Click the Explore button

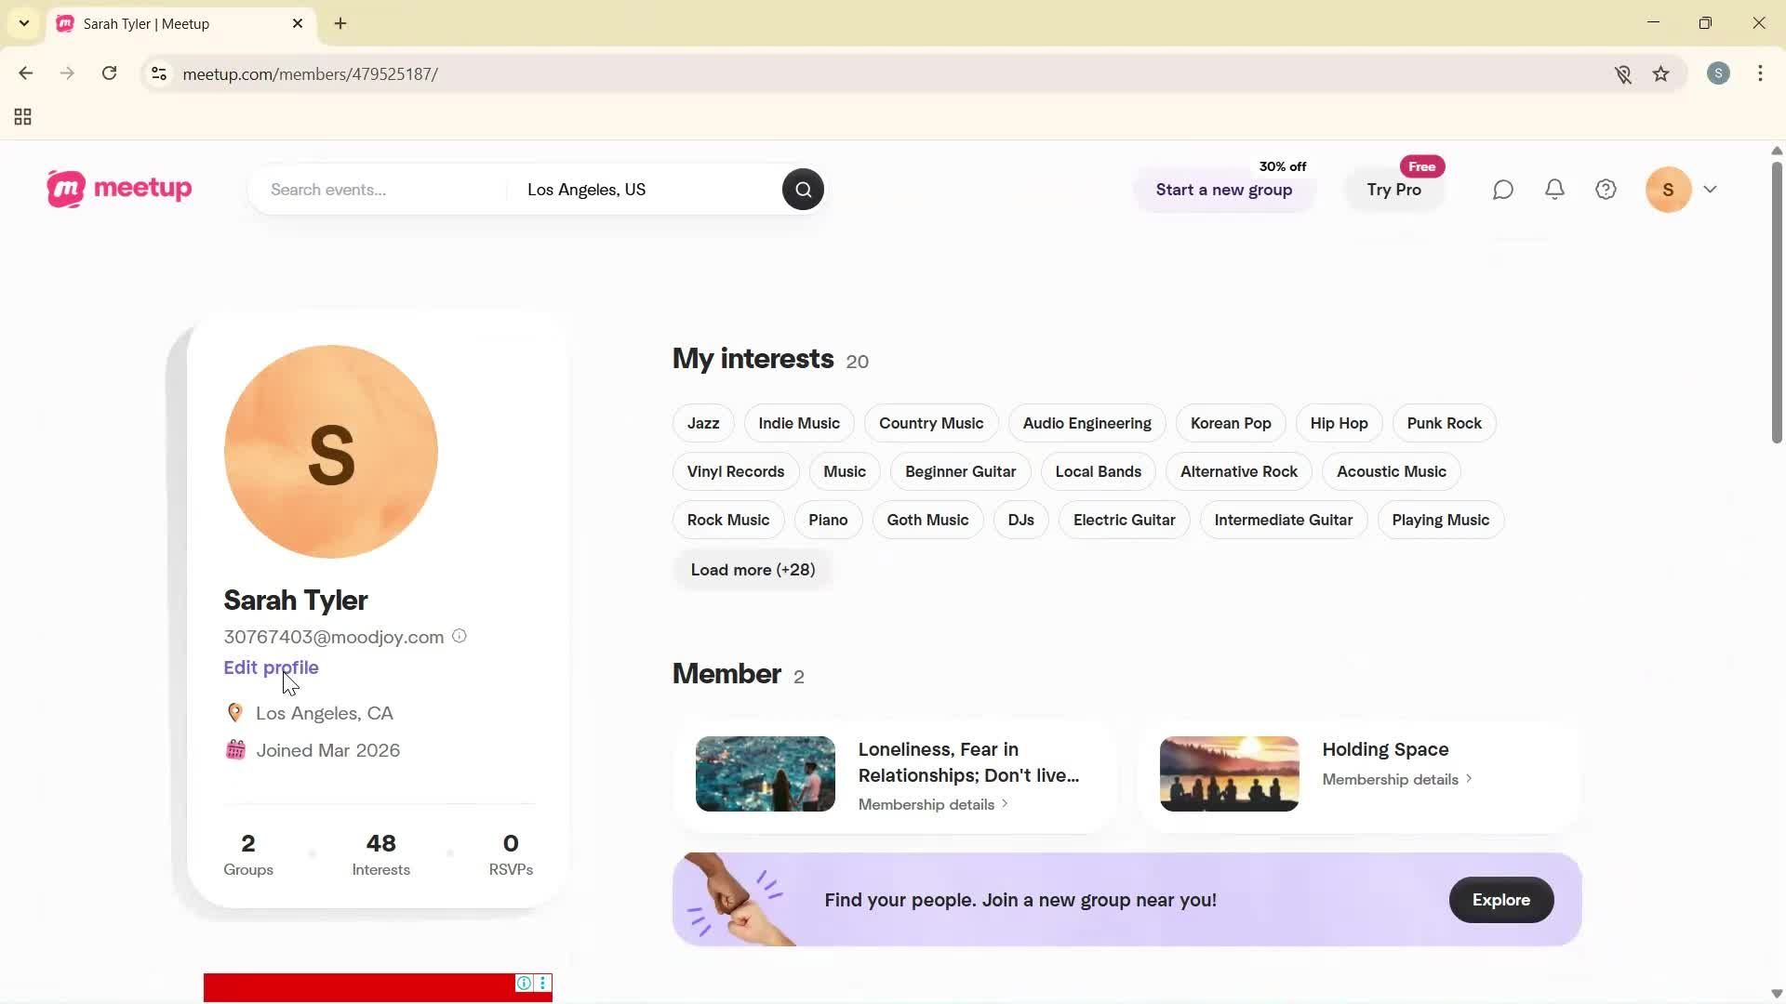click(x=1500, y=899)
